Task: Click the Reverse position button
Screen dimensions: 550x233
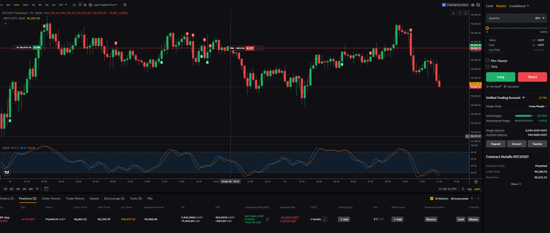Action: (431, 219)
